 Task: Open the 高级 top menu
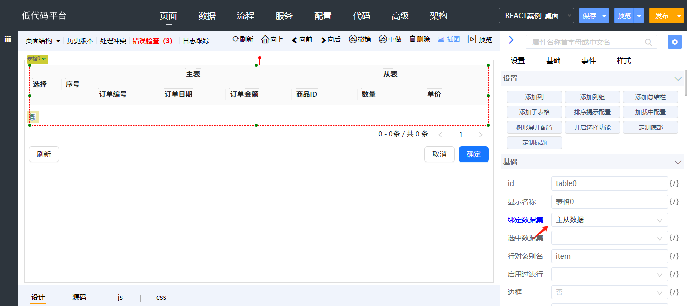(x=400, y=16)
